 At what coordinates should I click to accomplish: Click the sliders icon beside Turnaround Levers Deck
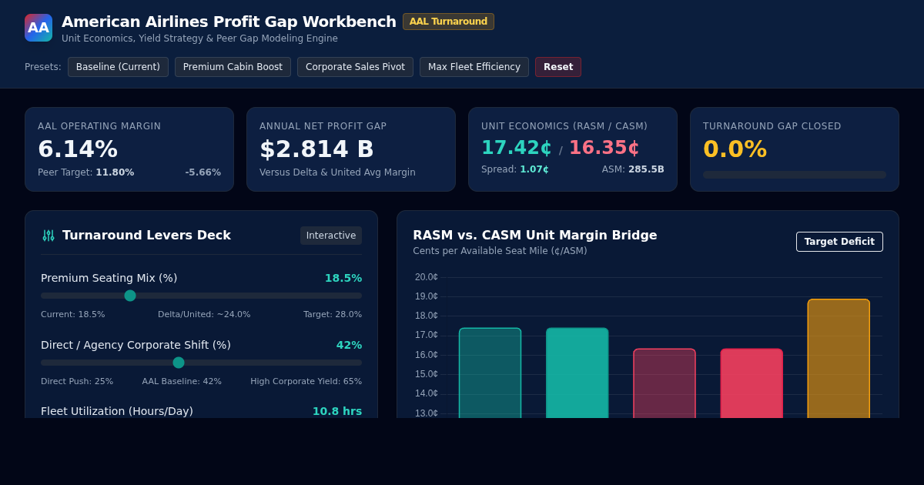point(49,236)
